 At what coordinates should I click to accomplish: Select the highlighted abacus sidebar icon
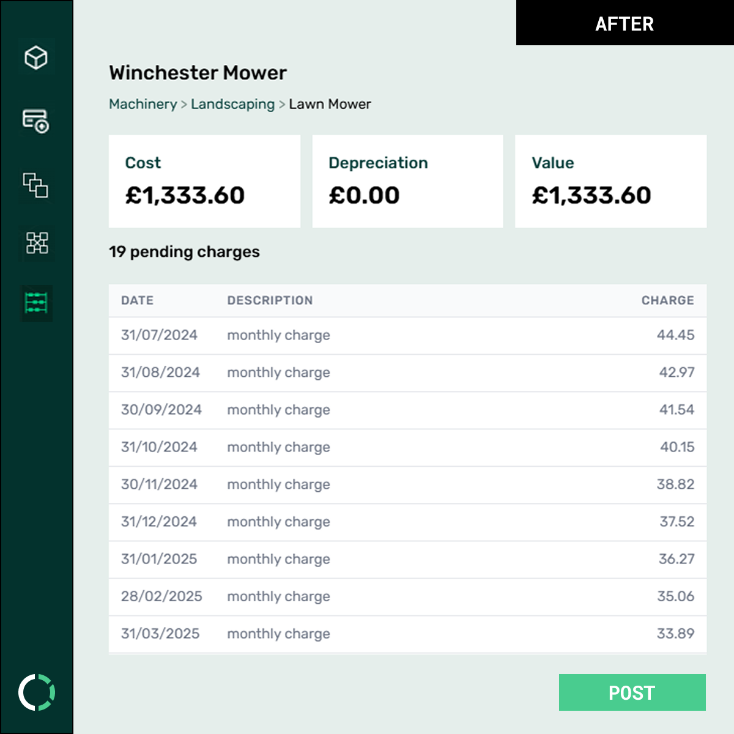37,303
